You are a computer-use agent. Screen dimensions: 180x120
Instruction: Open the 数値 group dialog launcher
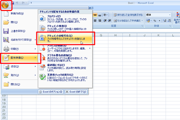(170, 26)
